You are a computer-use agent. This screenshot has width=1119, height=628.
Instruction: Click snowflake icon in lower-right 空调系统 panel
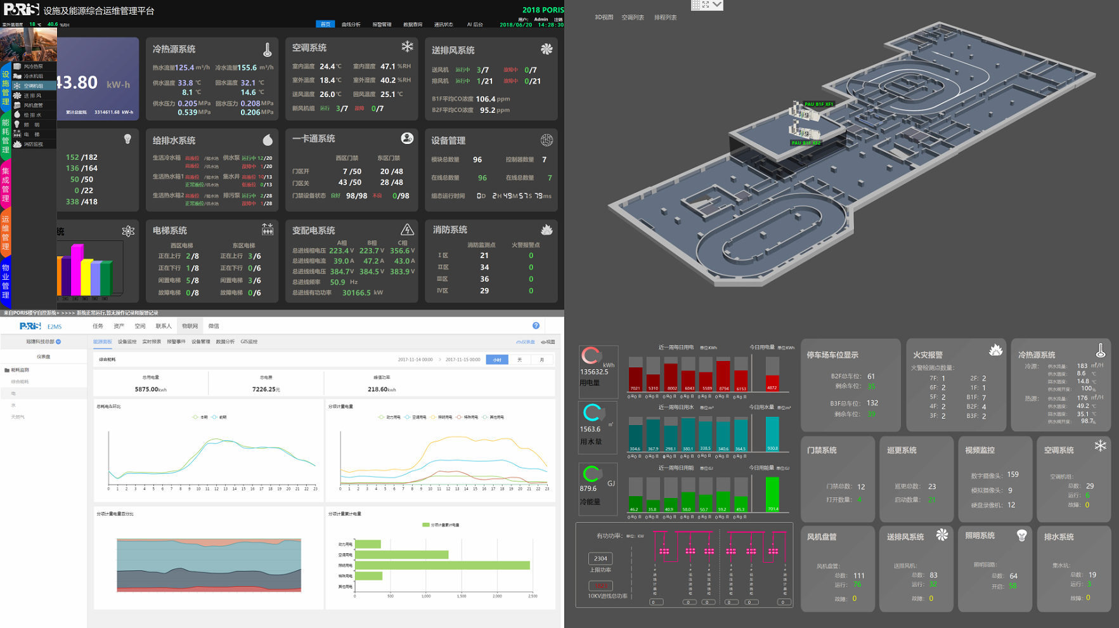(x=1100, y=445)
